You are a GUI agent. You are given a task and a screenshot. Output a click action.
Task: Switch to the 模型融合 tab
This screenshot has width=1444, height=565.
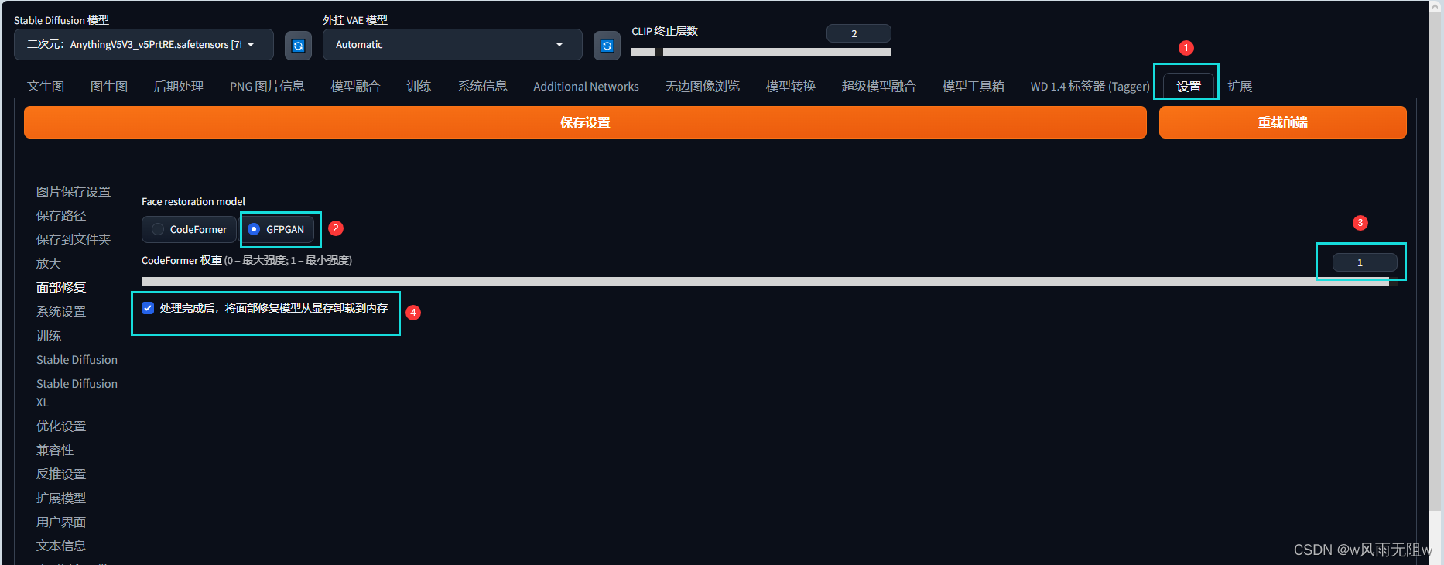[x=355, y=86]
